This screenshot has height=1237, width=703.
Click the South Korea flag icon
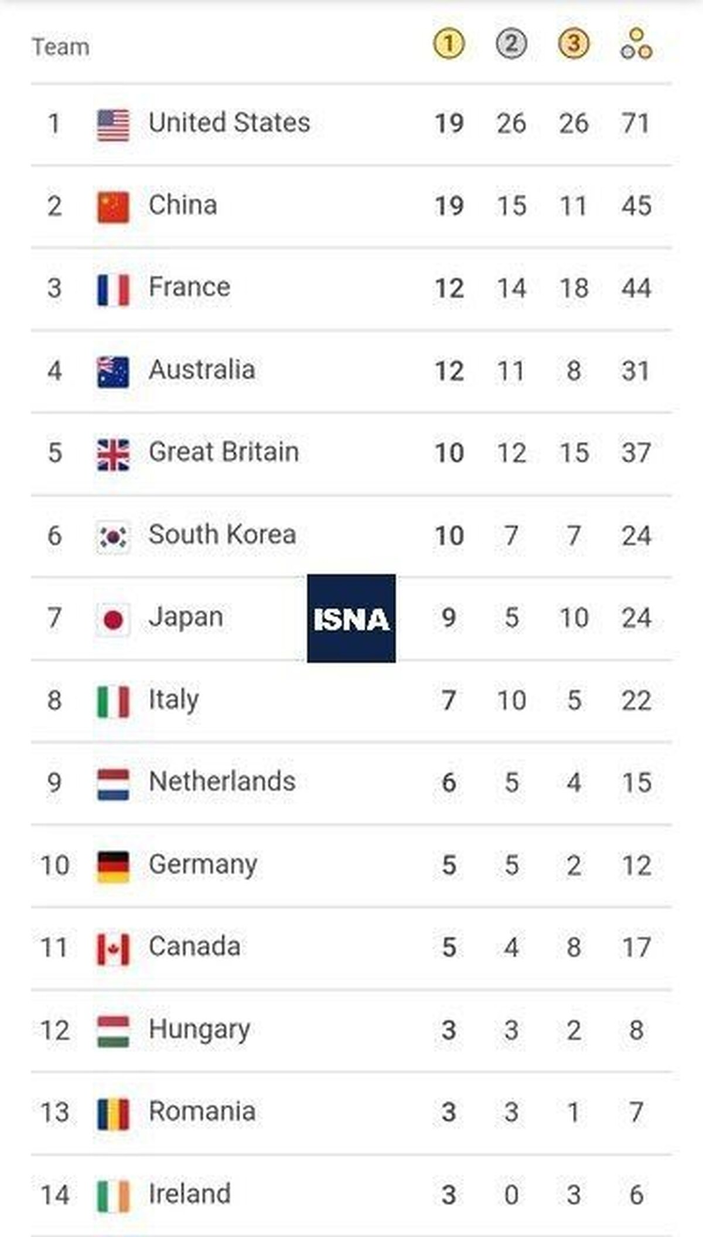point(113,537)
